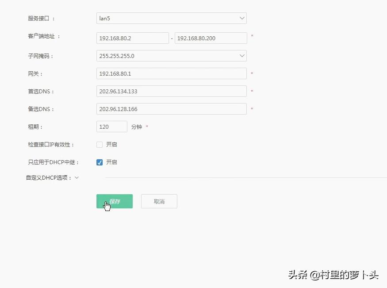Click the 保存 button to save settings

pyautogui.click(x=114, y=201)
